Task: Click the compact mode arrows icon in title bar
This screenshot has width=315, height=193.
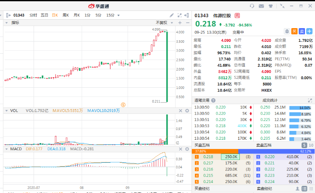Action: point(282,6)
